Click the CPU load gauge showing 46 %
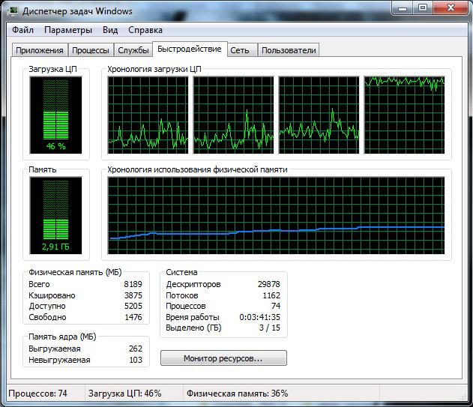 [55, 115]
